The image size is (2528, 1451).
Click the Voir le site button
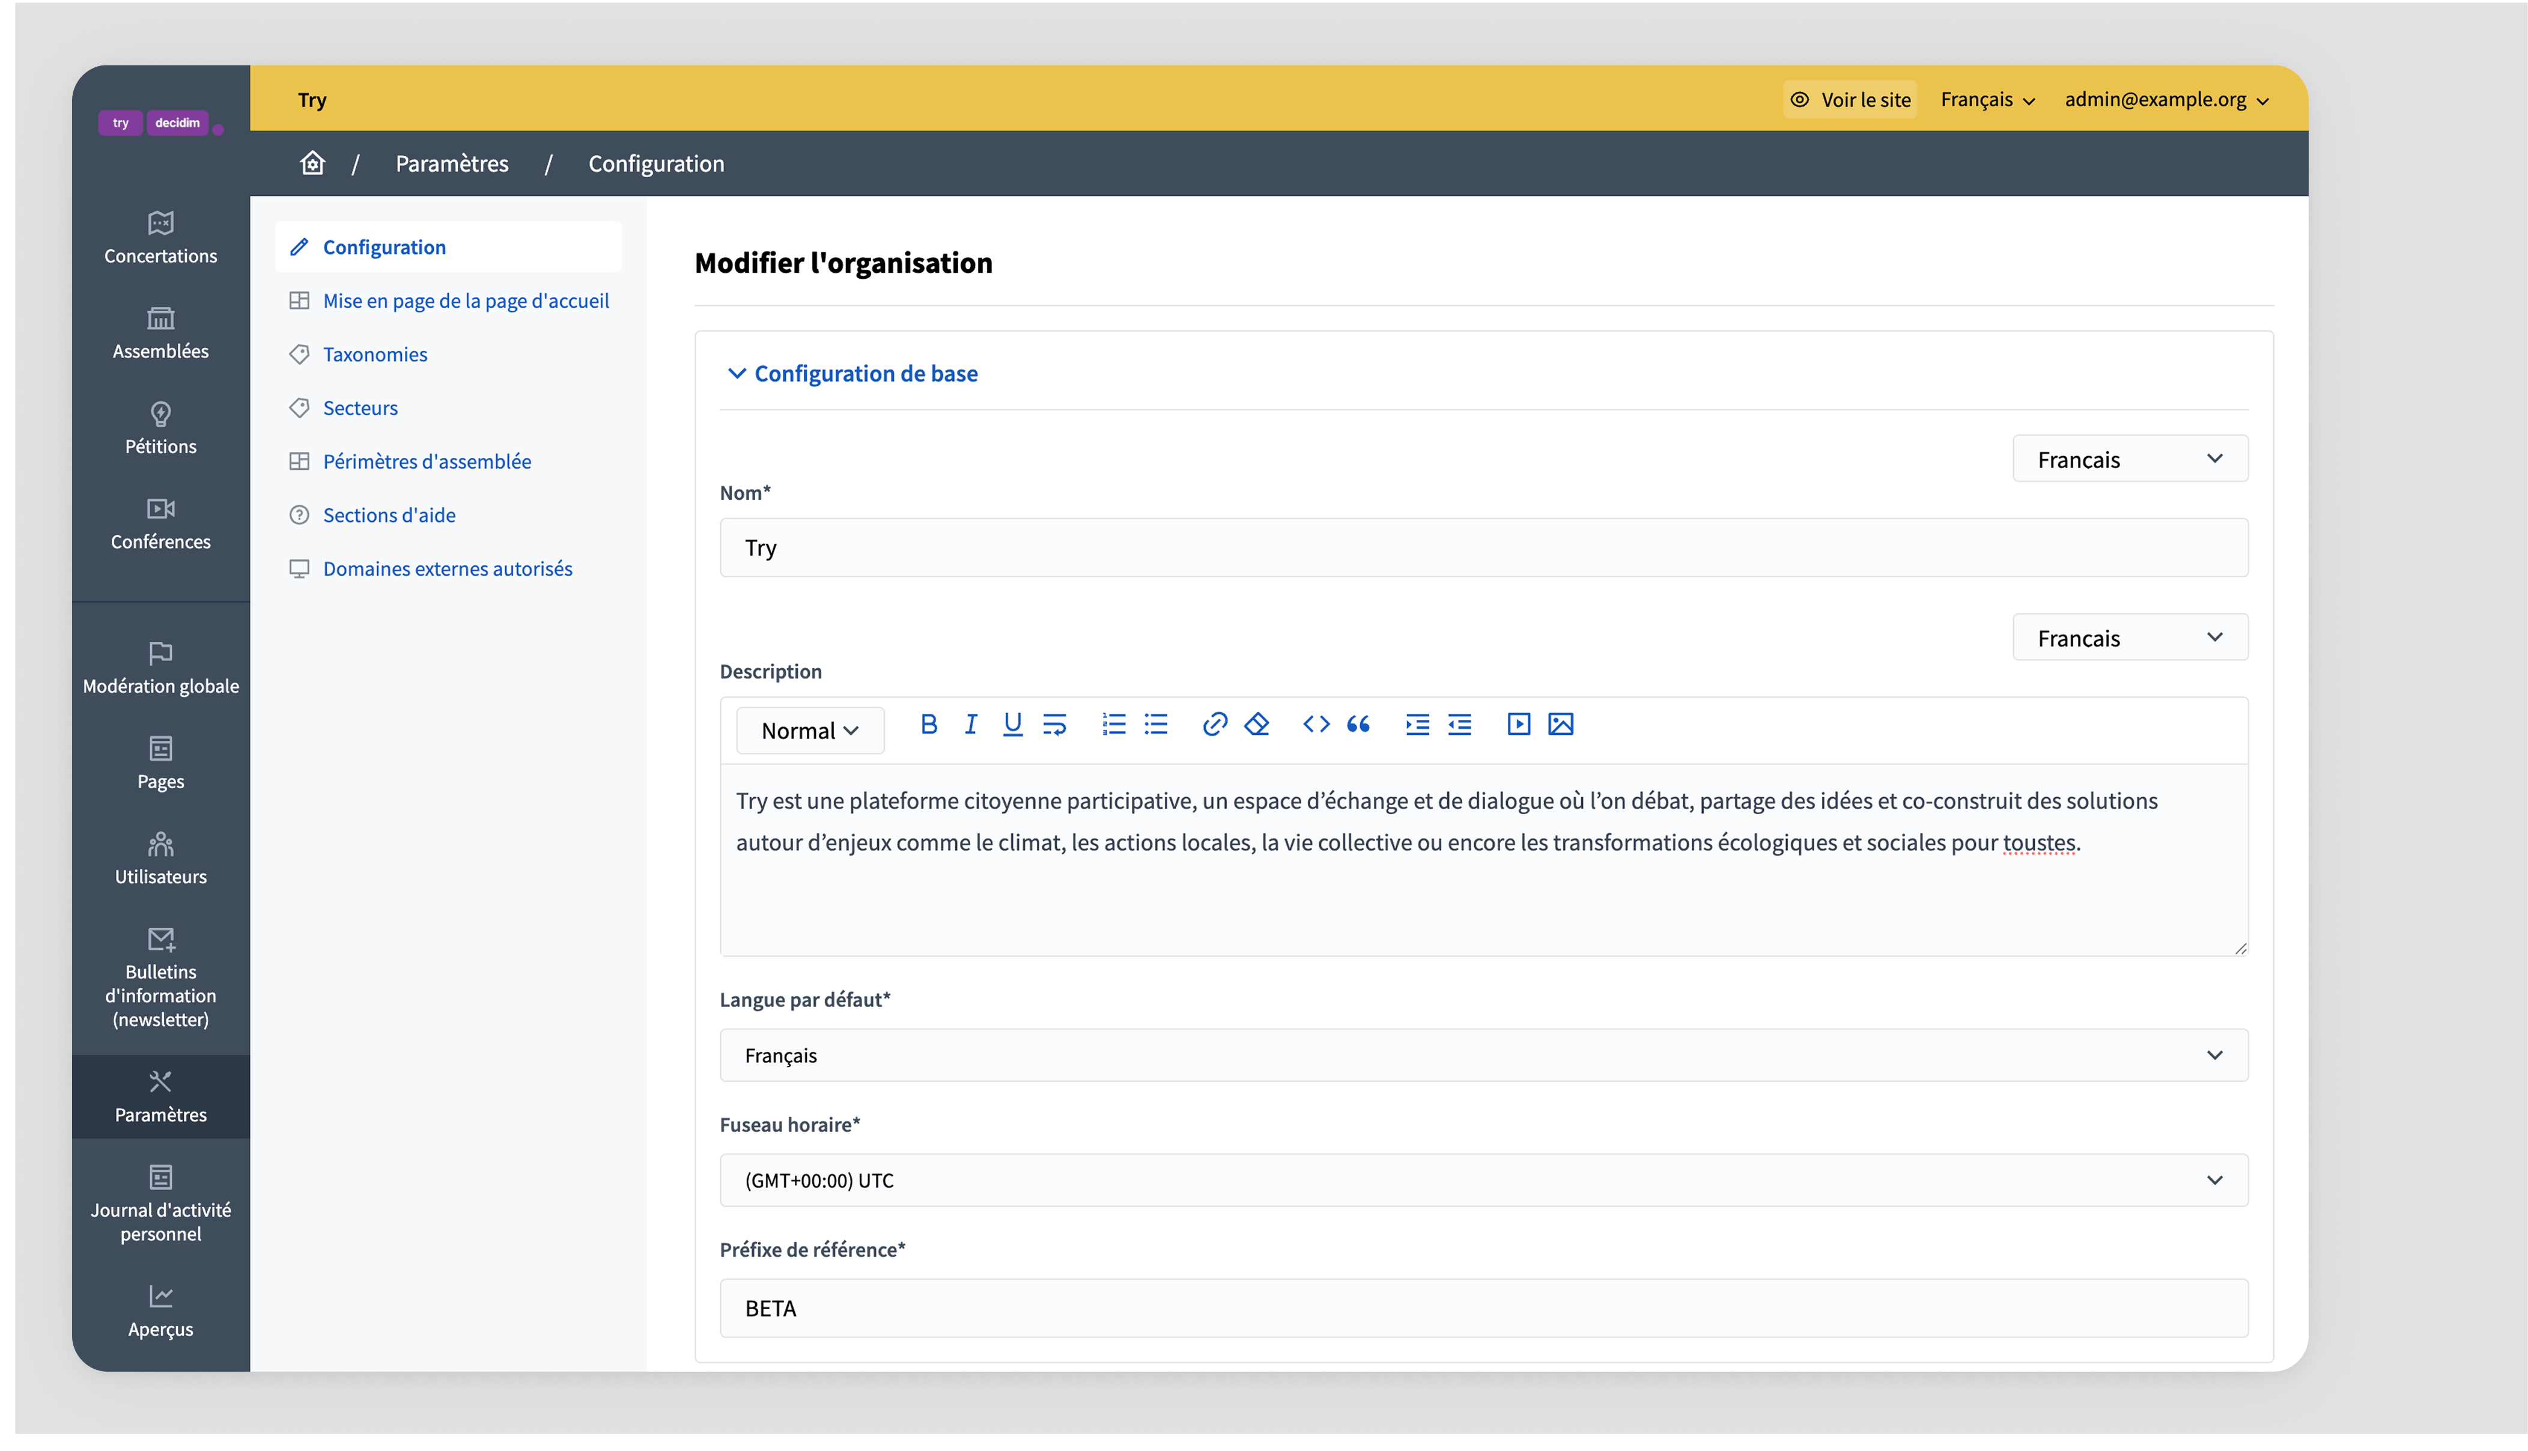[1850, 100]
